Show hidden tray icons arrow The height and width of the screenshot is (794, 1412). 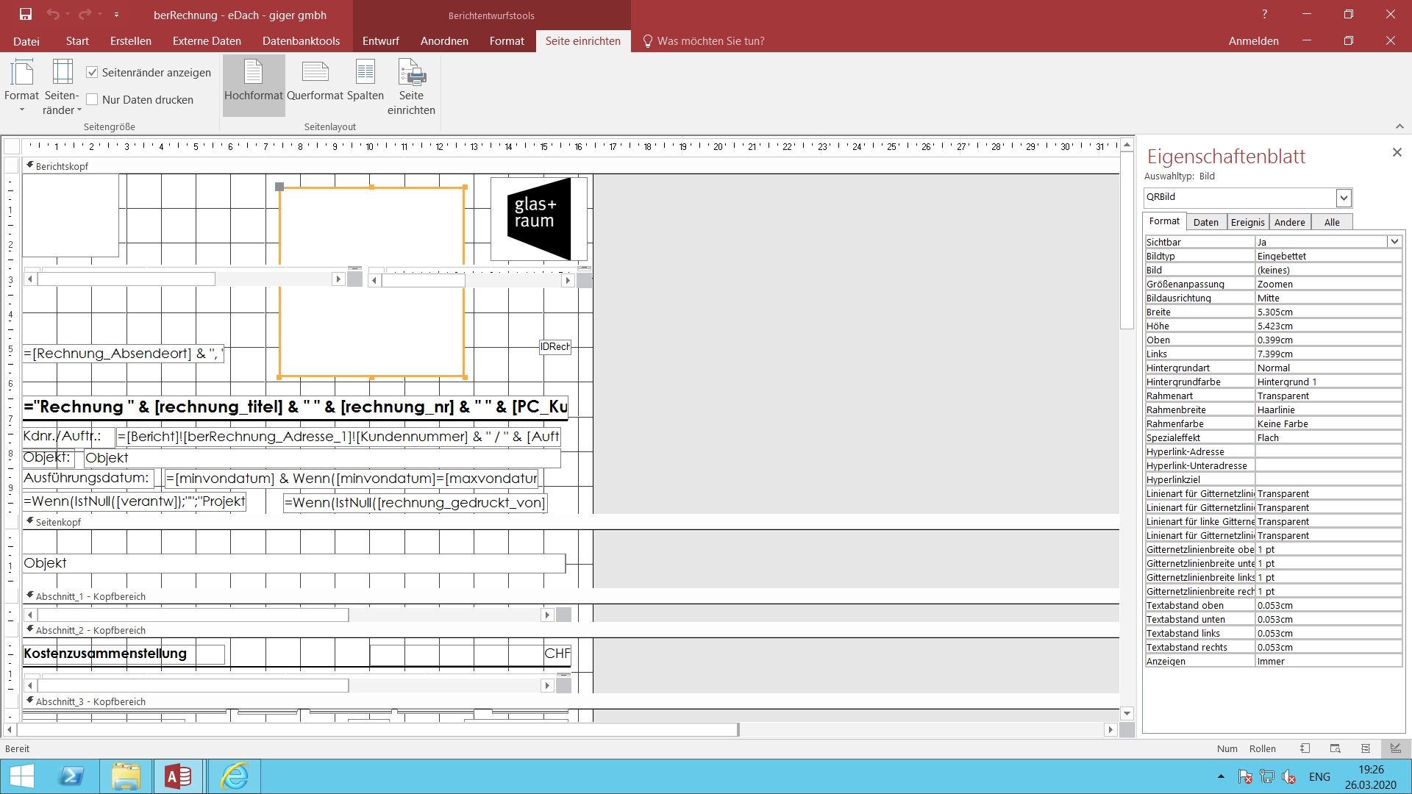pos(1221,776)
